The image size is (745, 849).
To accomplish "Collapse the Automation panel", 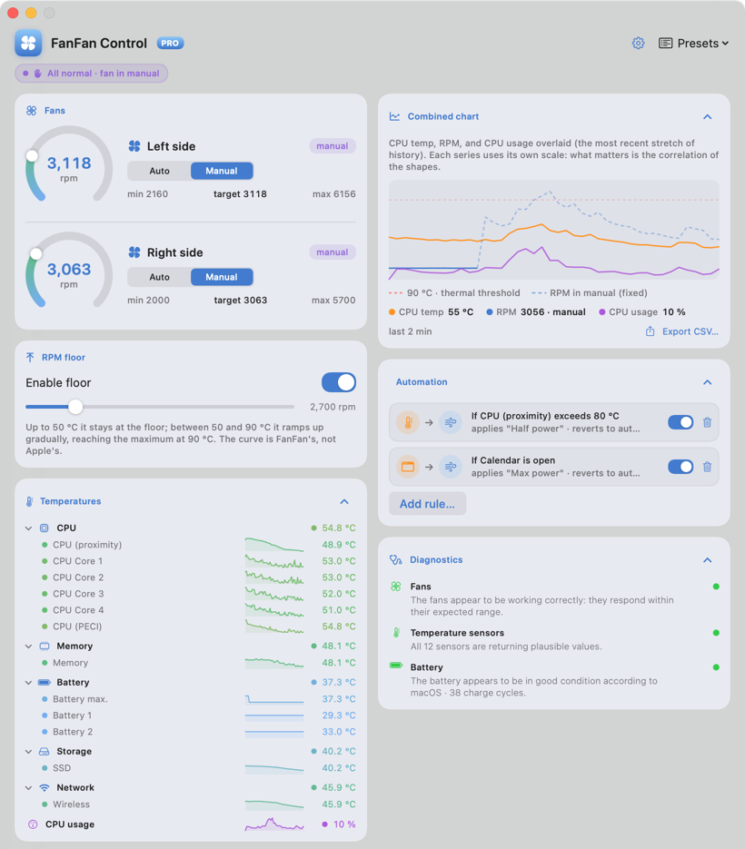I will [707, 382].
